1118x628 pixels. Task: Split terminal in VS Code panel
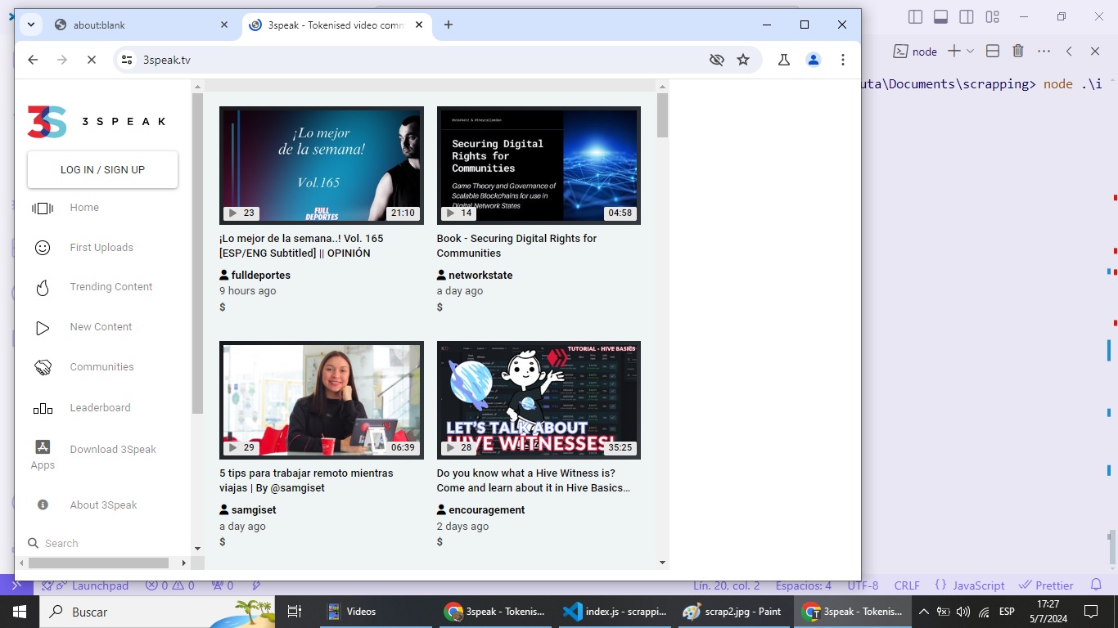coord(993,51)
